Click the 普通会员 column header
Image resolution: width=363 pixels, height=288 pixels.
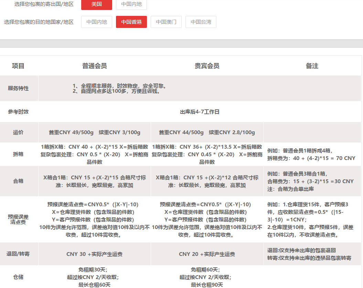tap(94, 66)
